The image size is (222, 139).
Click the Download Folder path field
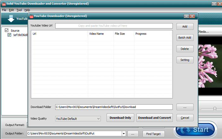pyautogui.click(x=114, y=107)
